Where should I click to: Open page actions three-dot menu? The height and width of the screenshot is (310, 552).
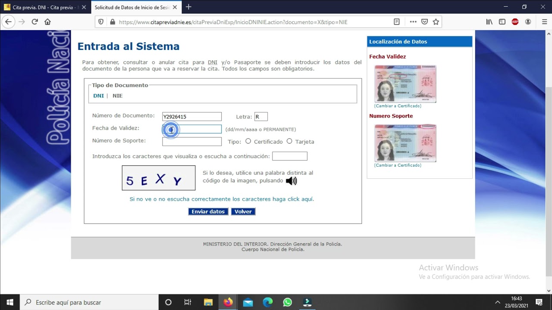[x=413, y=22]
